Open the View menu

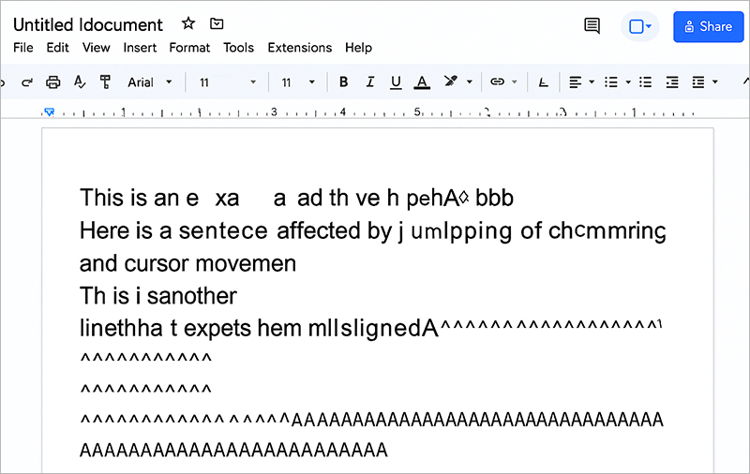[x=97, y=48]
